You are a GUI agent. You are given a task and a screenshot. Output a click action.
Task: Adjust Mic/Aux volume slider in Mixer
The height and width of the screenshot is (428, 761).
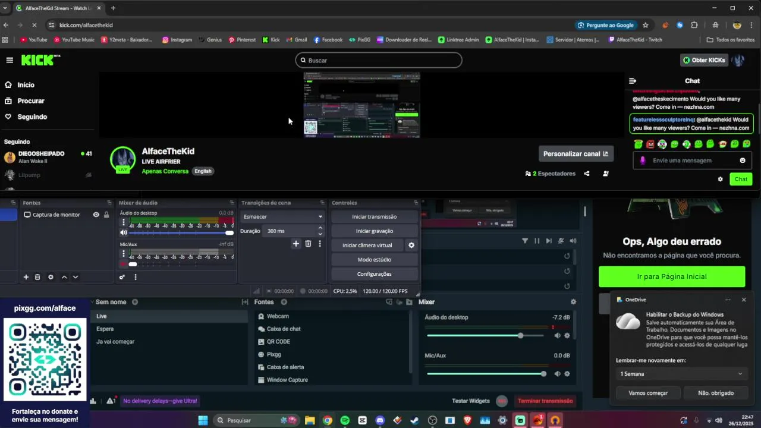coord(486,374)
